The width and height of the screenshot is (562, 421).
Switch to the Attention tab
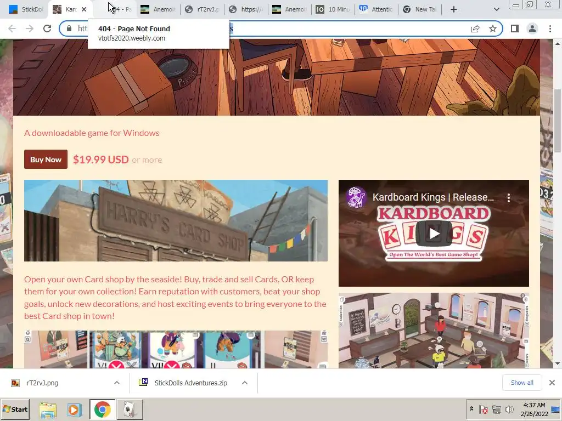pos(376,10)
